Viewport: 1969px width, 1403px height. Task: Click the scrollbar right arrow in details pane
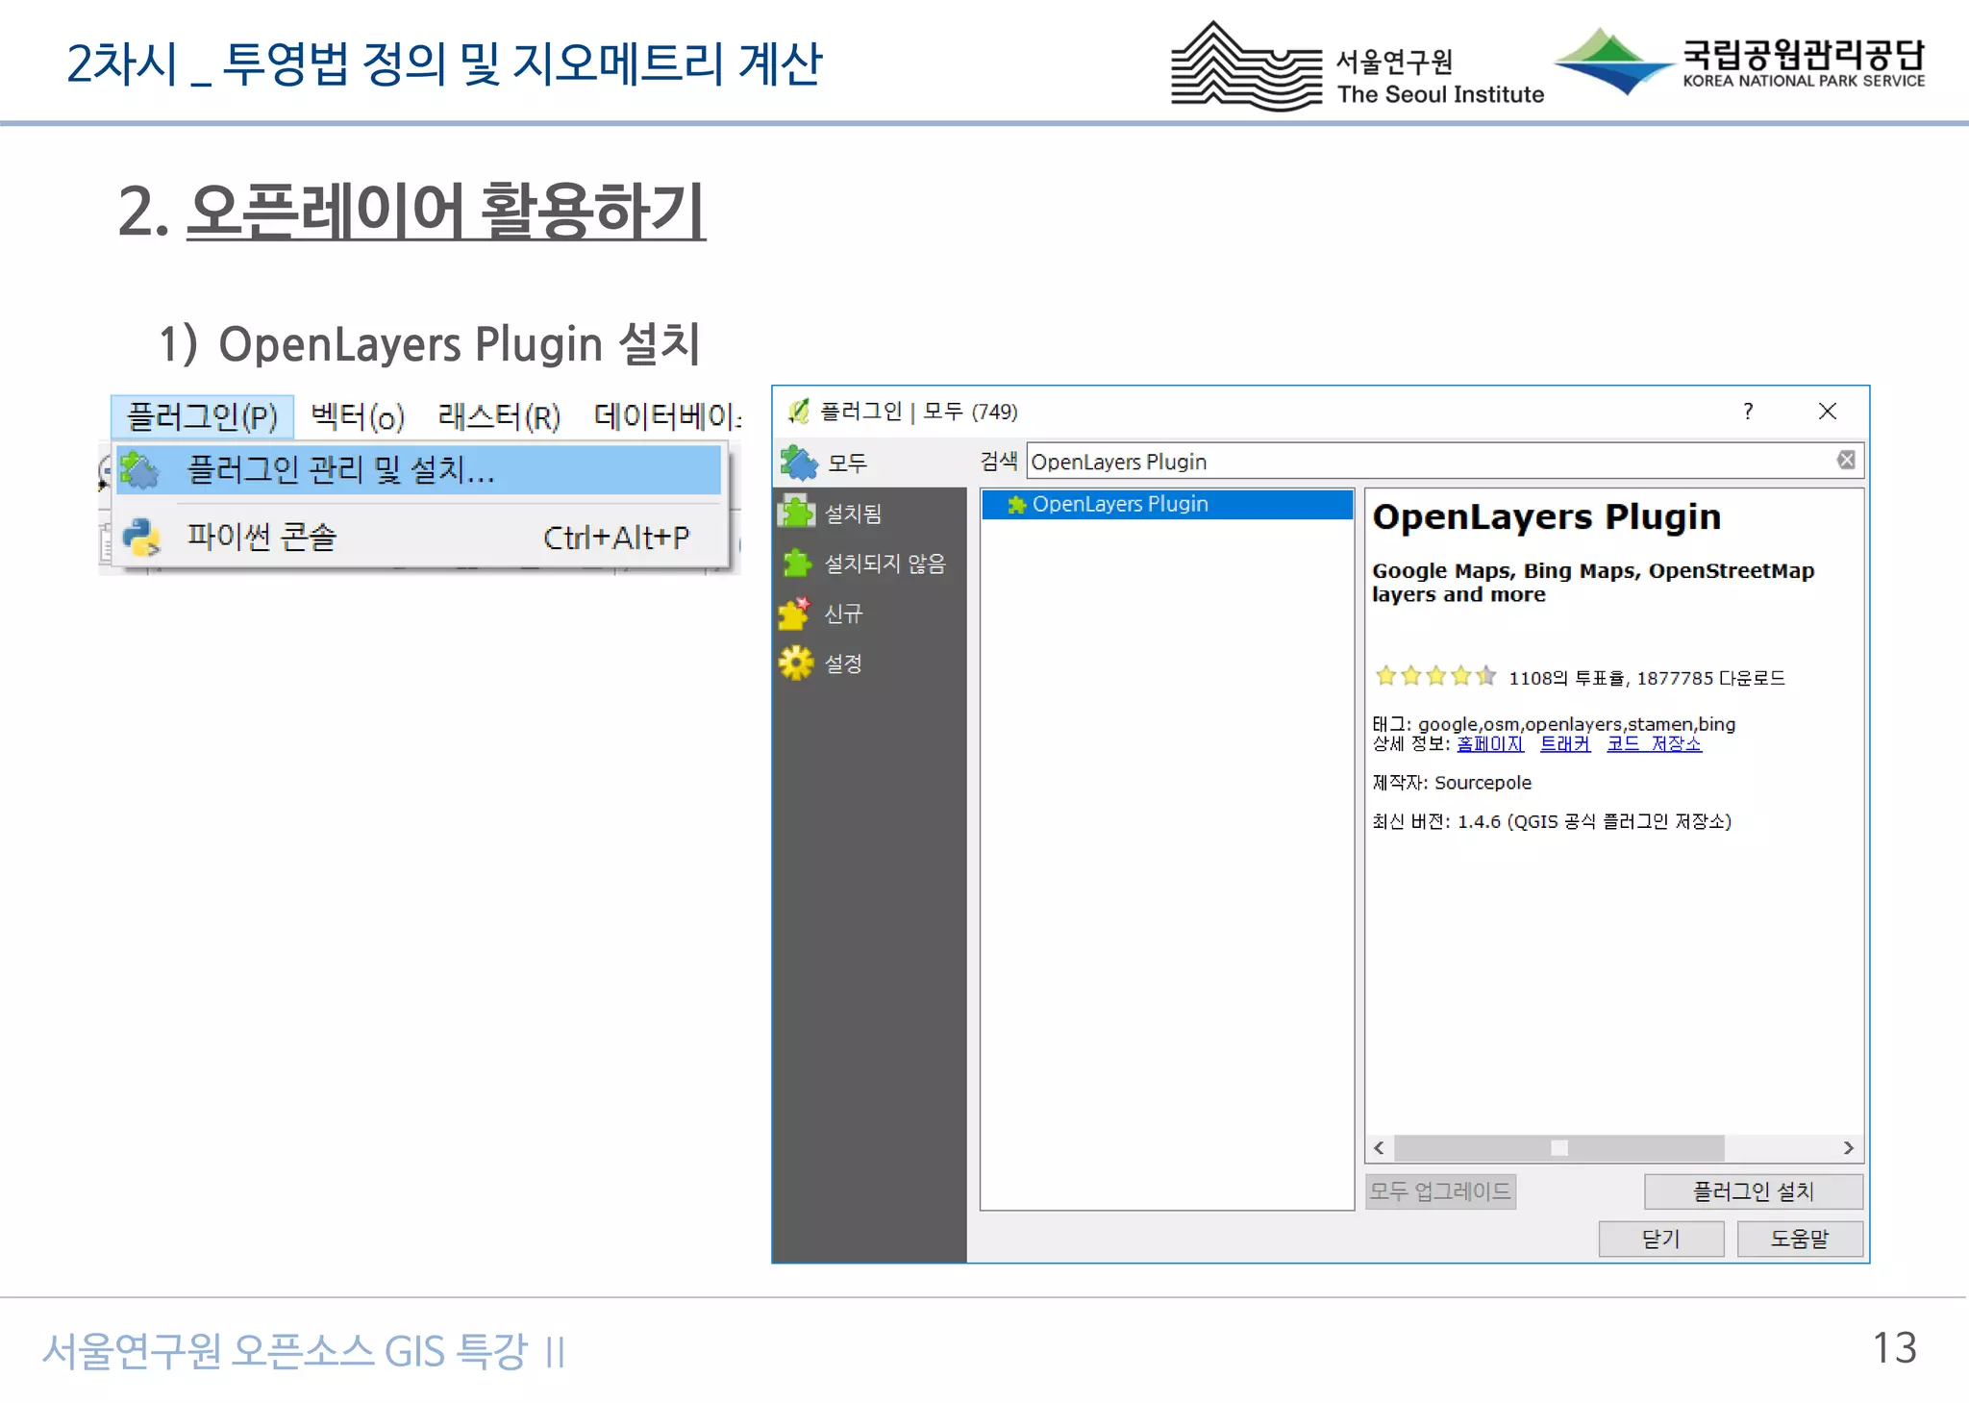(1849, 1147)
